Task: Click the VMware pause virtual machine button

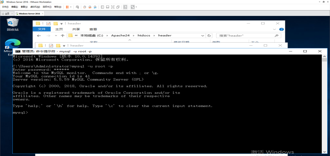Action: 67,7
